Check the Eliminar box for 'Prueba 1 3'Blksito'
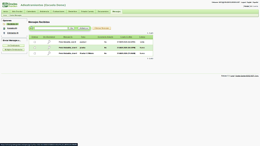This screenshot has width=260, height=146. coord(35,53)
